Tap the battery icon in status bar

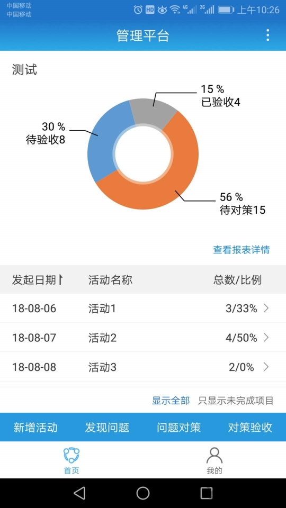226,10
